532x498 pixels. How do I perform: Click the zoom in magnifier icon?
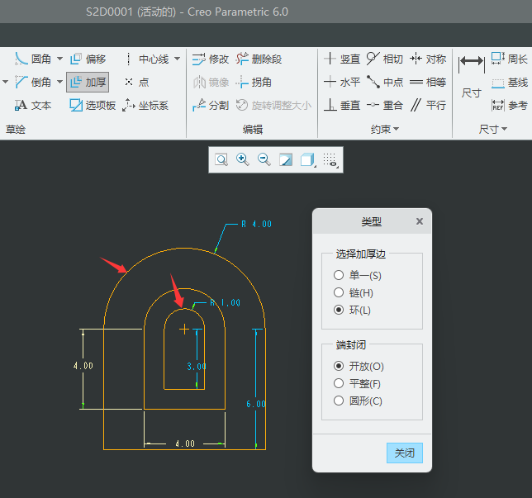pyautogui.click(x=243, y=159)
